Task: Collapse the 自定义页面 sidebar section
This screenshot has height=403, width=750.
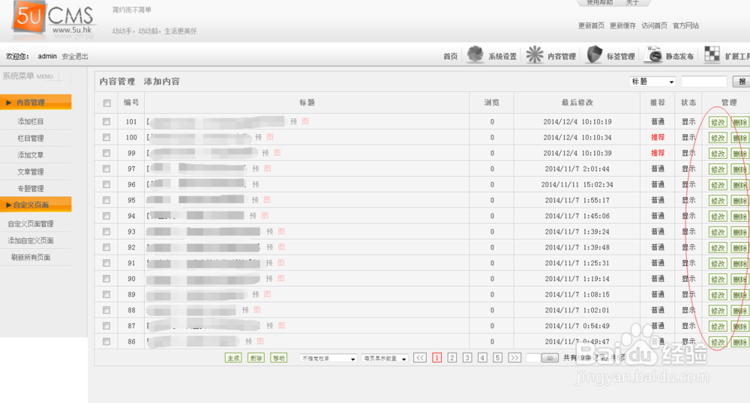Action: (36, 204)
